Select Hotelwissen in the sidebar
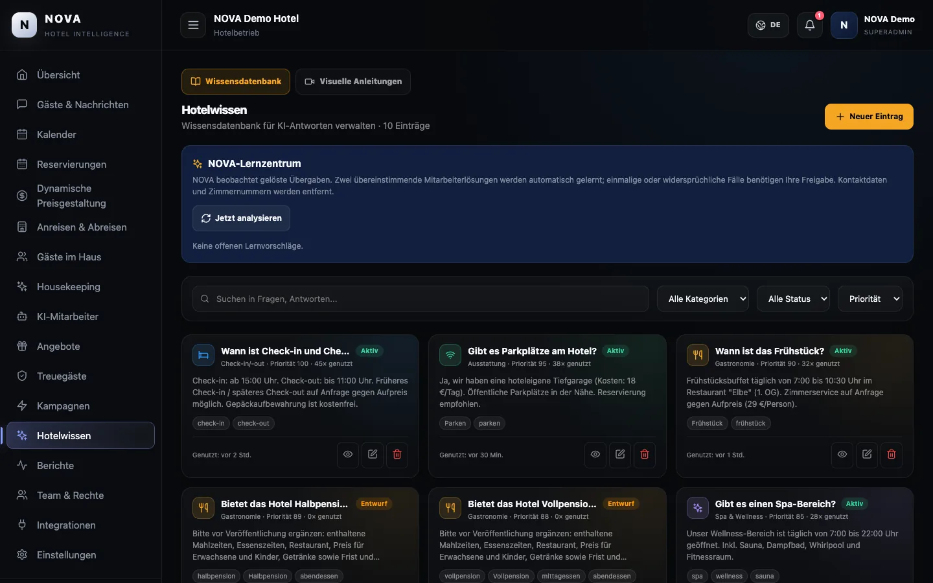933x583 pixels. tap(80, 435)
